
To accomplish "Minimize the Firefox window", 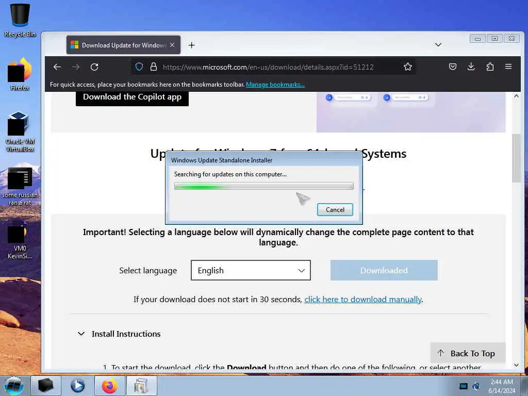I will [x=477, y=39].
